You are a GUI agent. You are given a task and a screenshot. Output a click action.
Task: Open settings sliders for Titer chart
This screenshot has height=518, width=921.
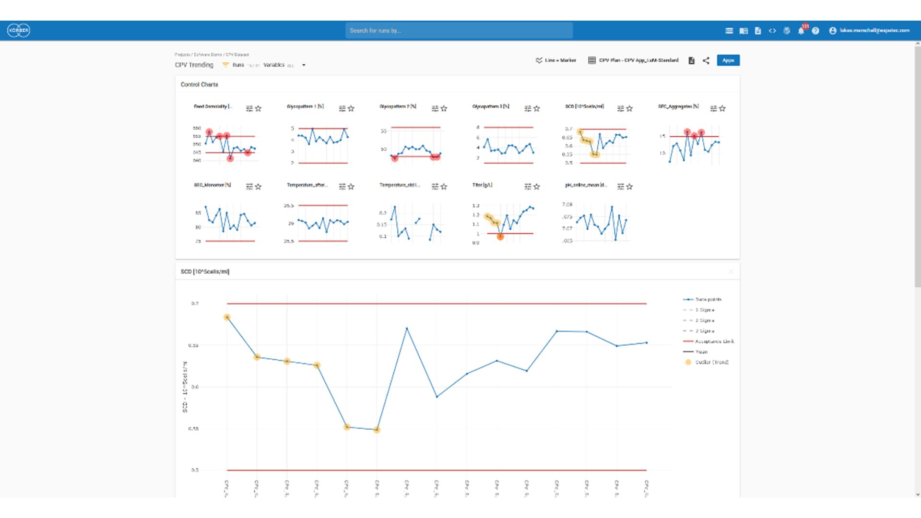528,187
